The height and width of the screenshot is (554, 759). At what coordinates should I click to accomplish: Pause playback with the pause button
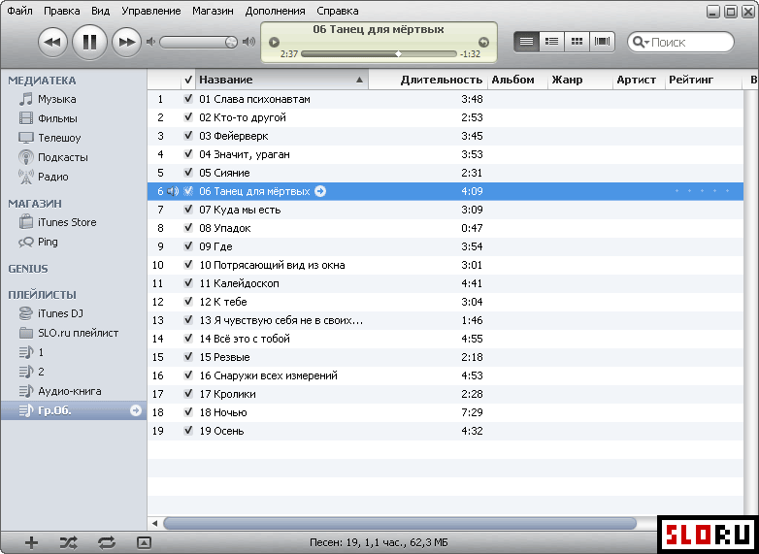click(89, 42)
